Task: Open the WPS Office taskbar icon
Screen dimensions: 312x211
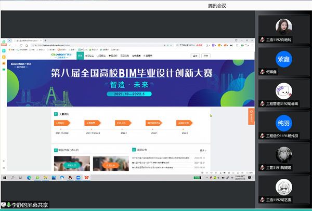Action: (x=86, y=178)
